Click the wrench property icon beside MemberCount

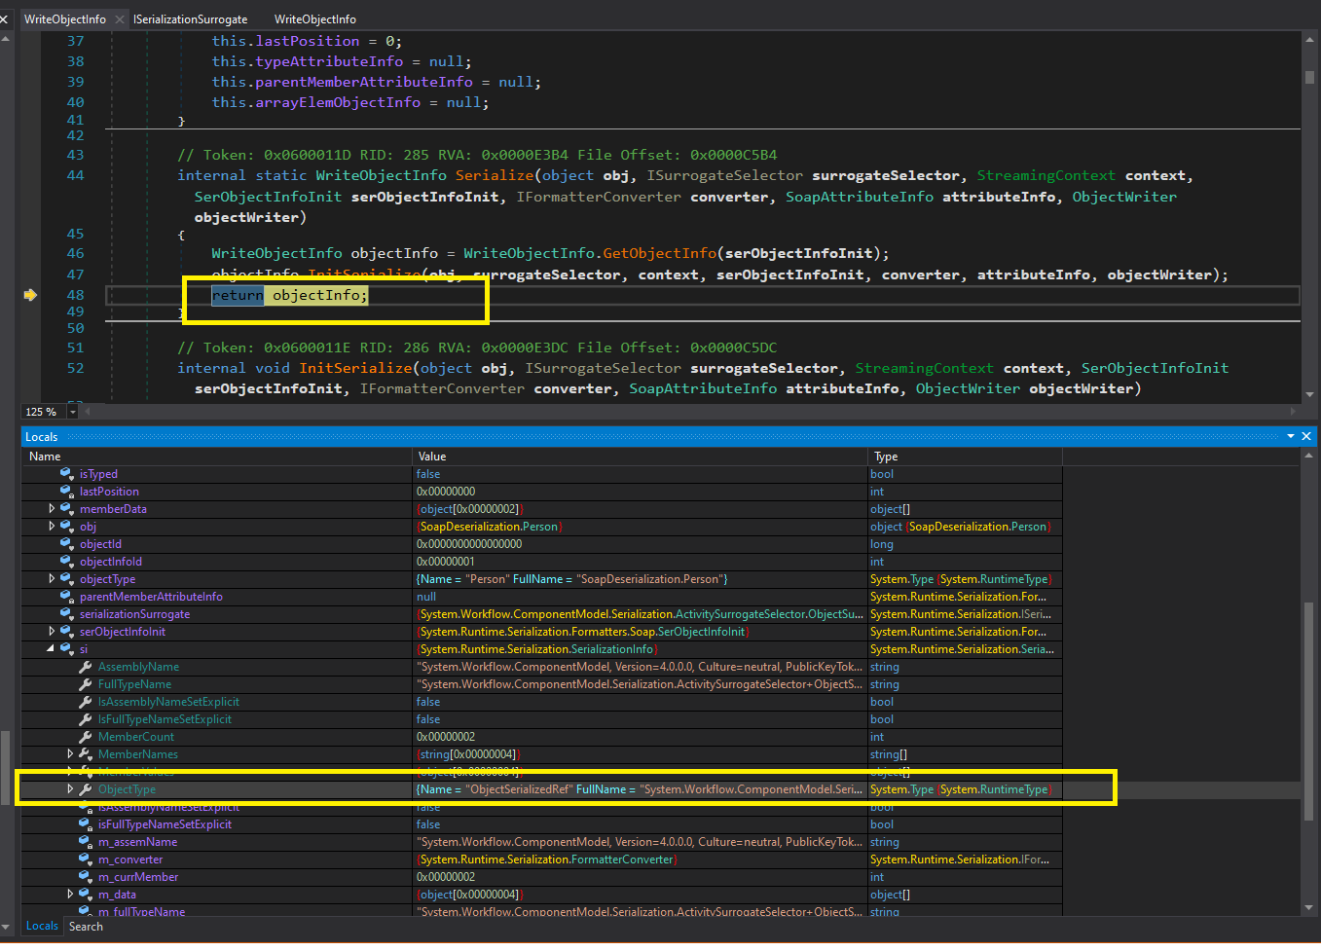(86, 737)
